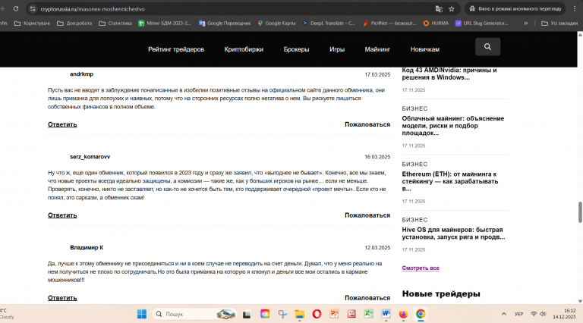Go to Рейтинг трейдеров menu item
The height and width of the screenshot is (323, 583).
click(176, 49)
